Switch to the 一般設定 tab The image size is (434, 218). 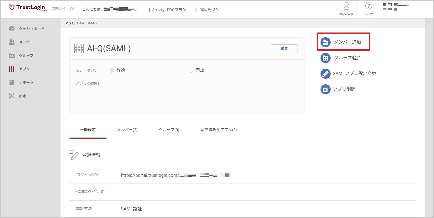(x=88, y=130)
